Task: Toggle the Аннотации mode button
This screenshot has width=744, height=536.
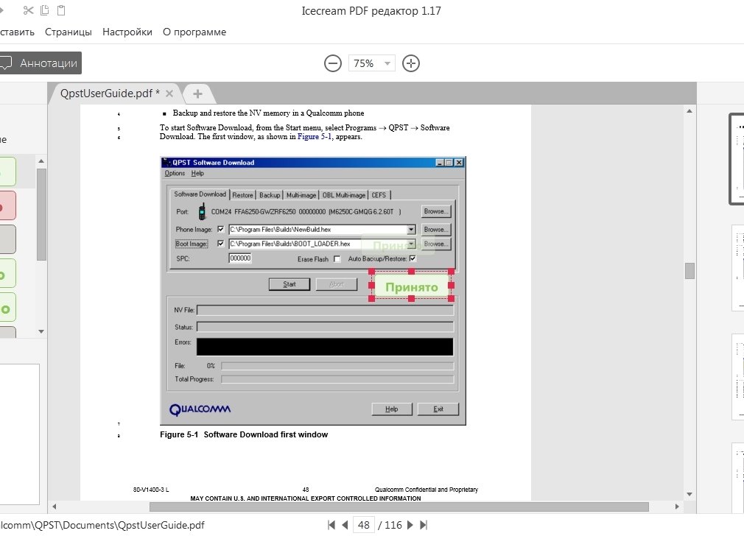Action: coord(41,63)
